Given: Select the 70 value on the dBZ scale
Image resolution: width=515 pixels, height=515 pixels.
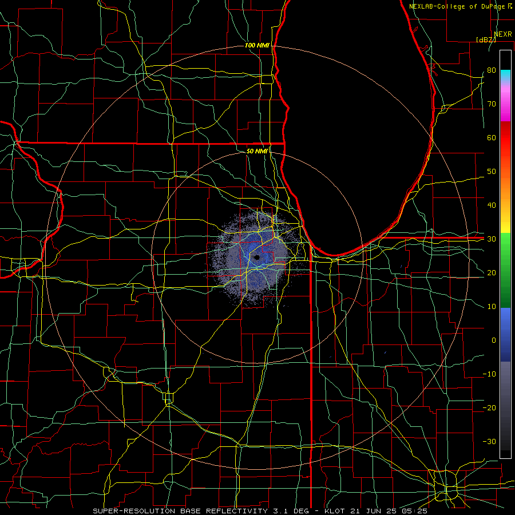Looking at the screenshot, I should coord(492,104).
